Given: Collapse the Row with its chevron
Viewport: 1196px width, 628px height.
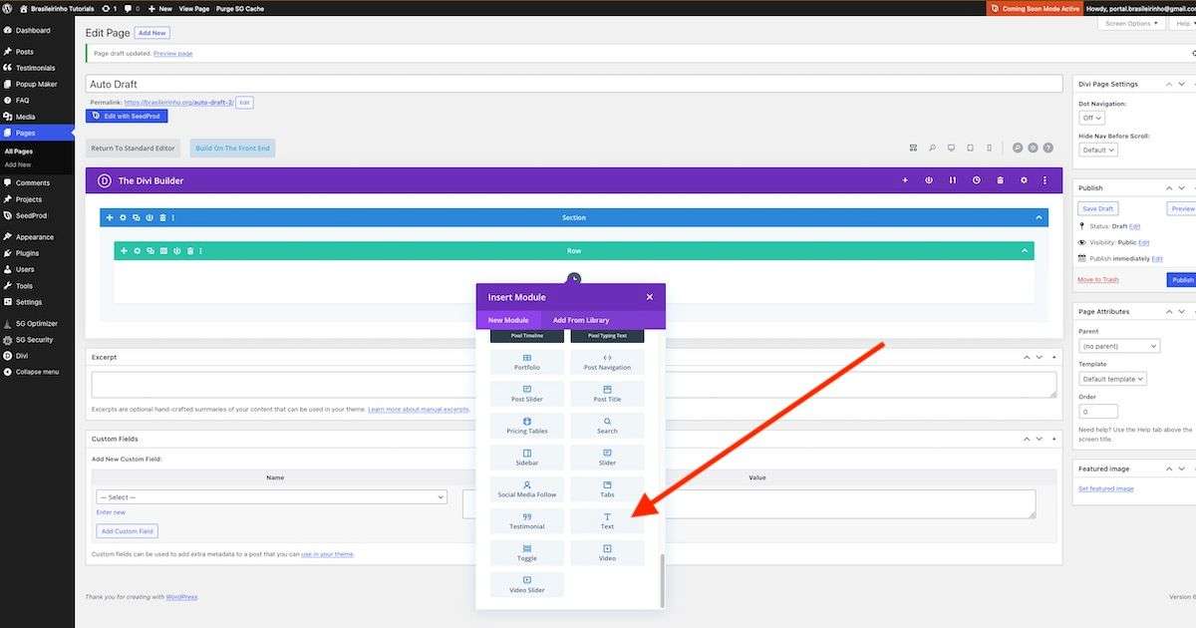Looking at the screenshot, I should tap(1025, 251).
